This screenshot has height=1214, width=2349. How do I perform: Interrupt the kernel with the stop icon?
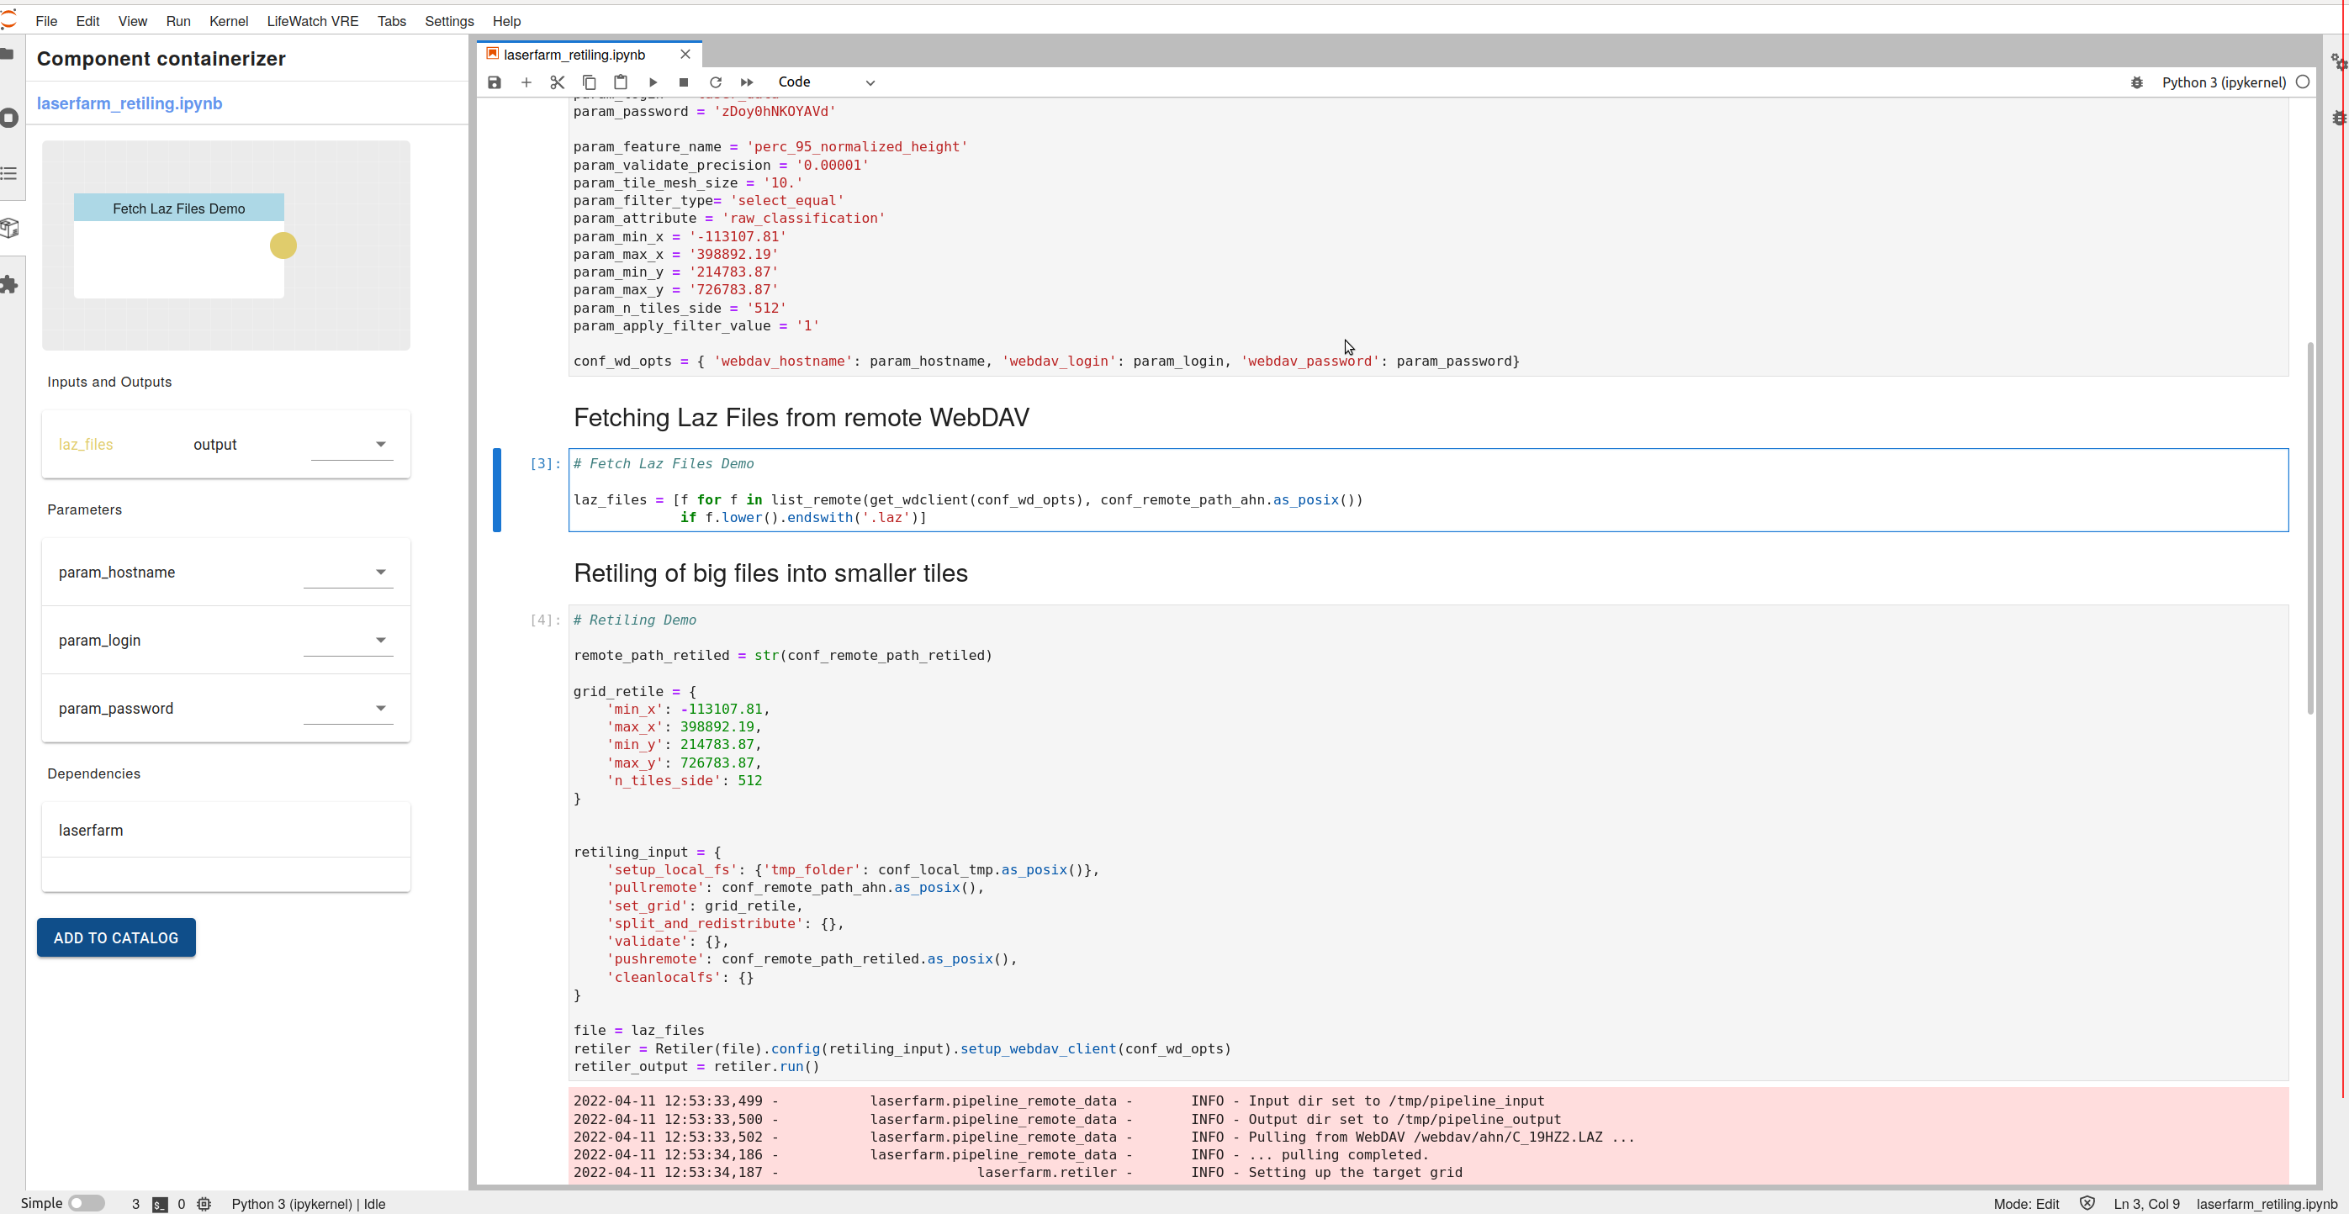point(683,82)
